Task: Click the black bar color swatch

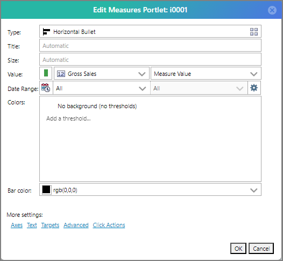Action: (46, 190)
